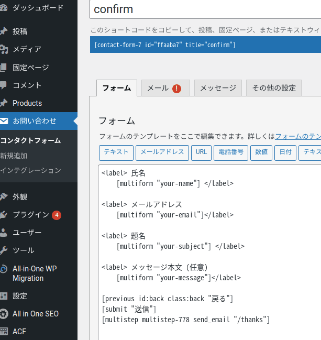Open the ACF table icon
The image size is (321, 340).
tap(4, 332)
